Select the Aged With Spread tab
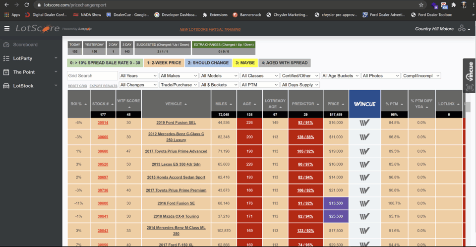Image resolution: width=476 pixels, height=247 pixels. click(285, 63)
